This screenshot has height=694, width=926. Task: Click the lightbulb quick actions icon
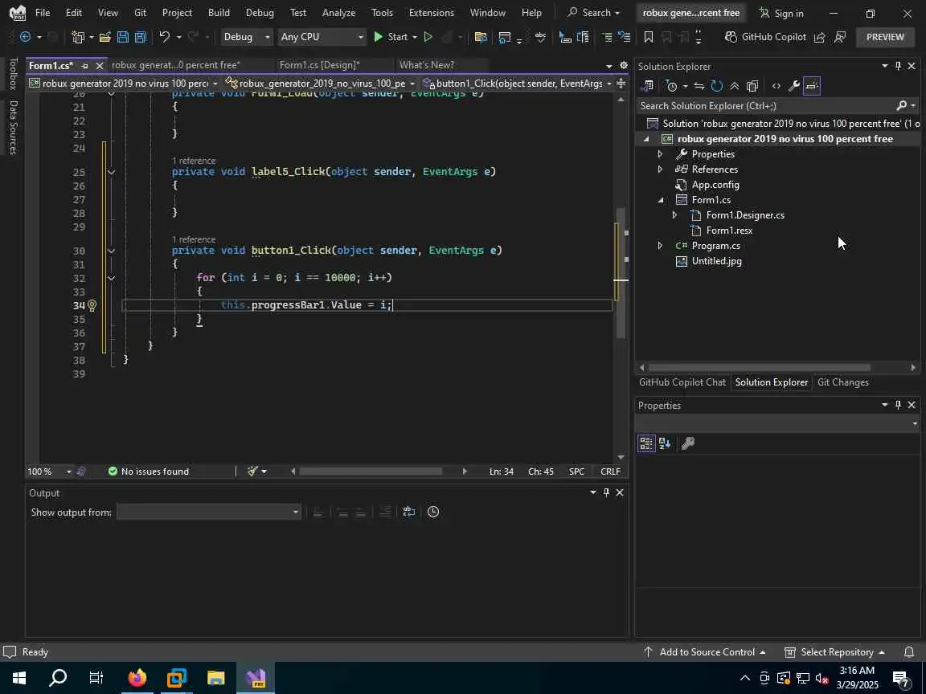pyautogui.click(x=92, y=305)
